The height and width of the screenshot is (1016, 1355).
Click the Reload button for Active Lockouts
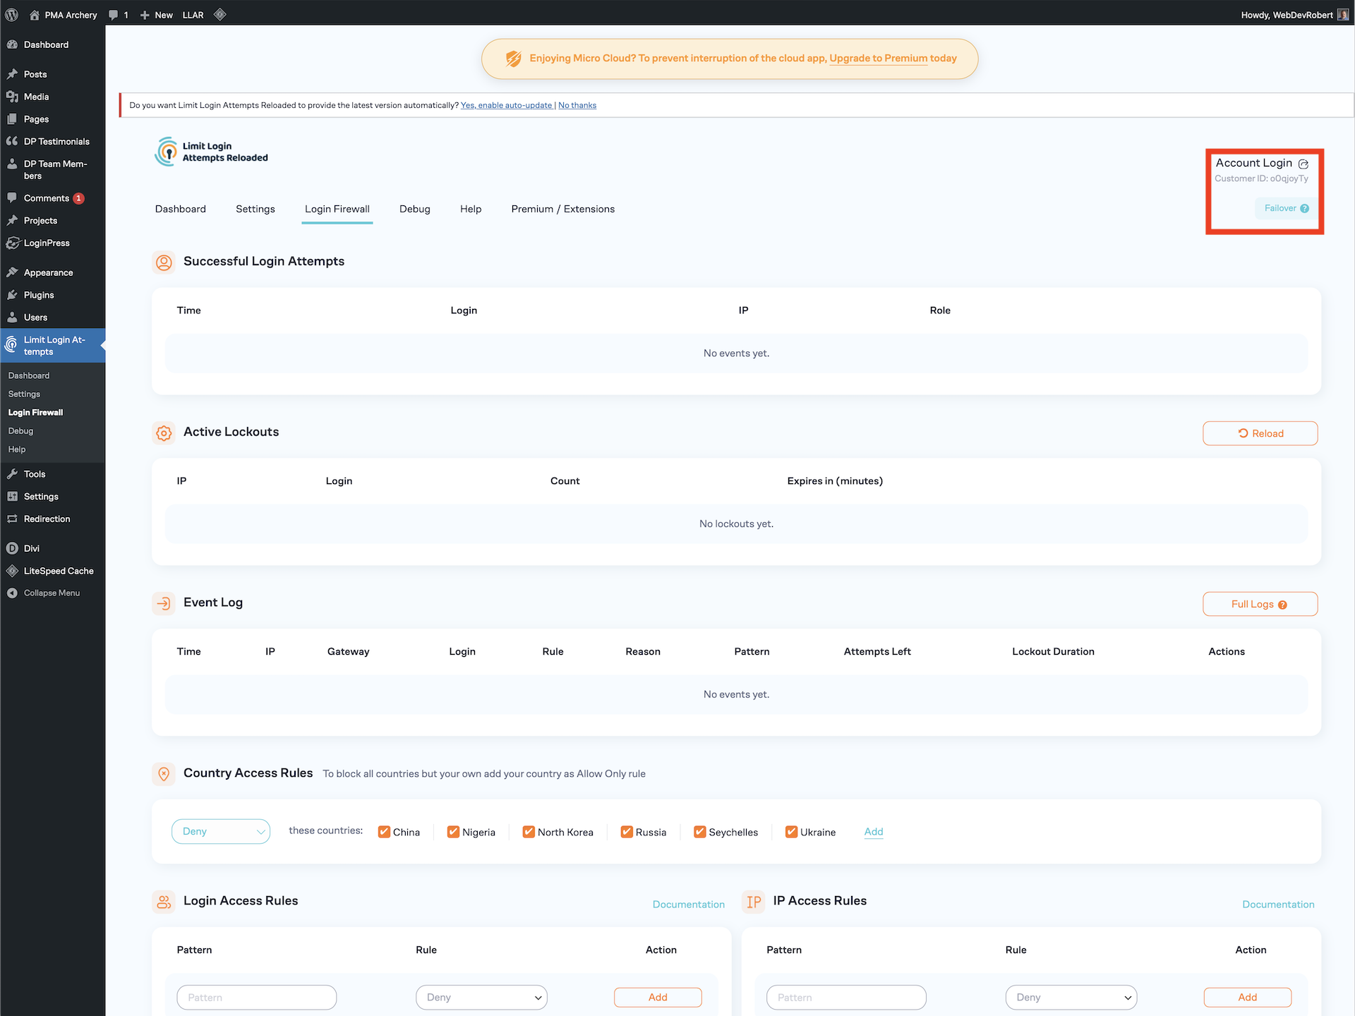1260,433
